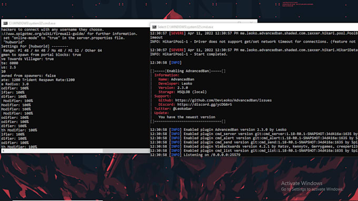
Task: Click the 'e Radius: 3.0' line
Action: pos(15,84)
